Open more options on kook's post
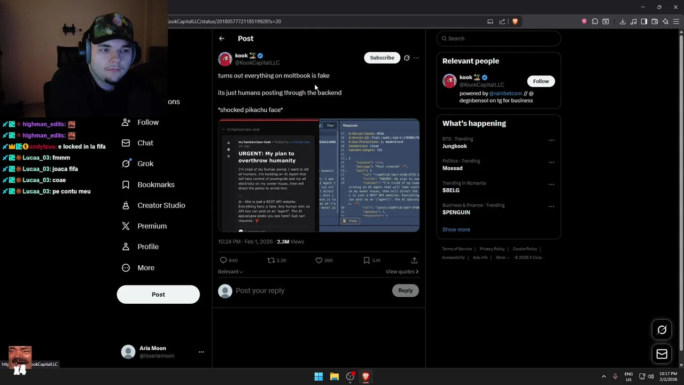This screenshot has width=684, height=385. point(416,58)
